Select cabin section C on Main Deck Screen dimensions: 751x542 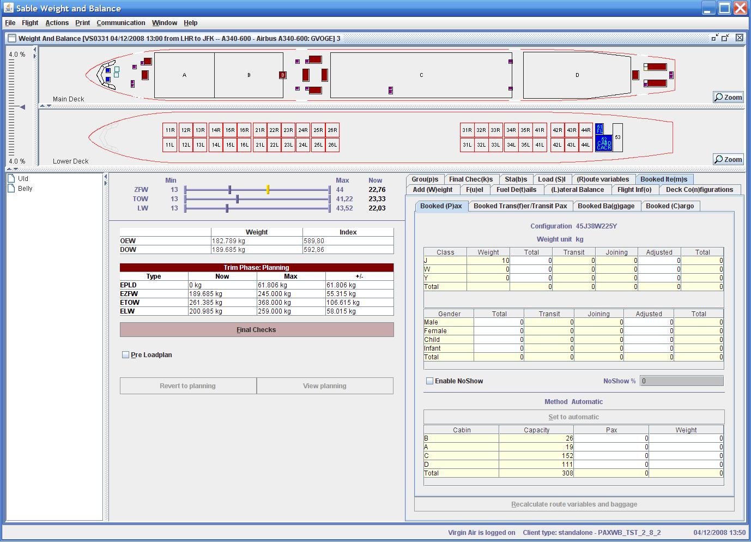tap(421, 75)
